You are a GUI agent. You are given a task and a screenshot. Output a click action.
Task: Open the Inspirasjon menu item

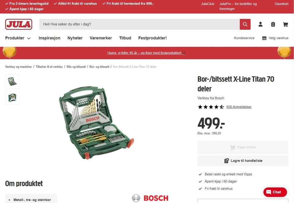pyautogui.click(x=49, y=38)
